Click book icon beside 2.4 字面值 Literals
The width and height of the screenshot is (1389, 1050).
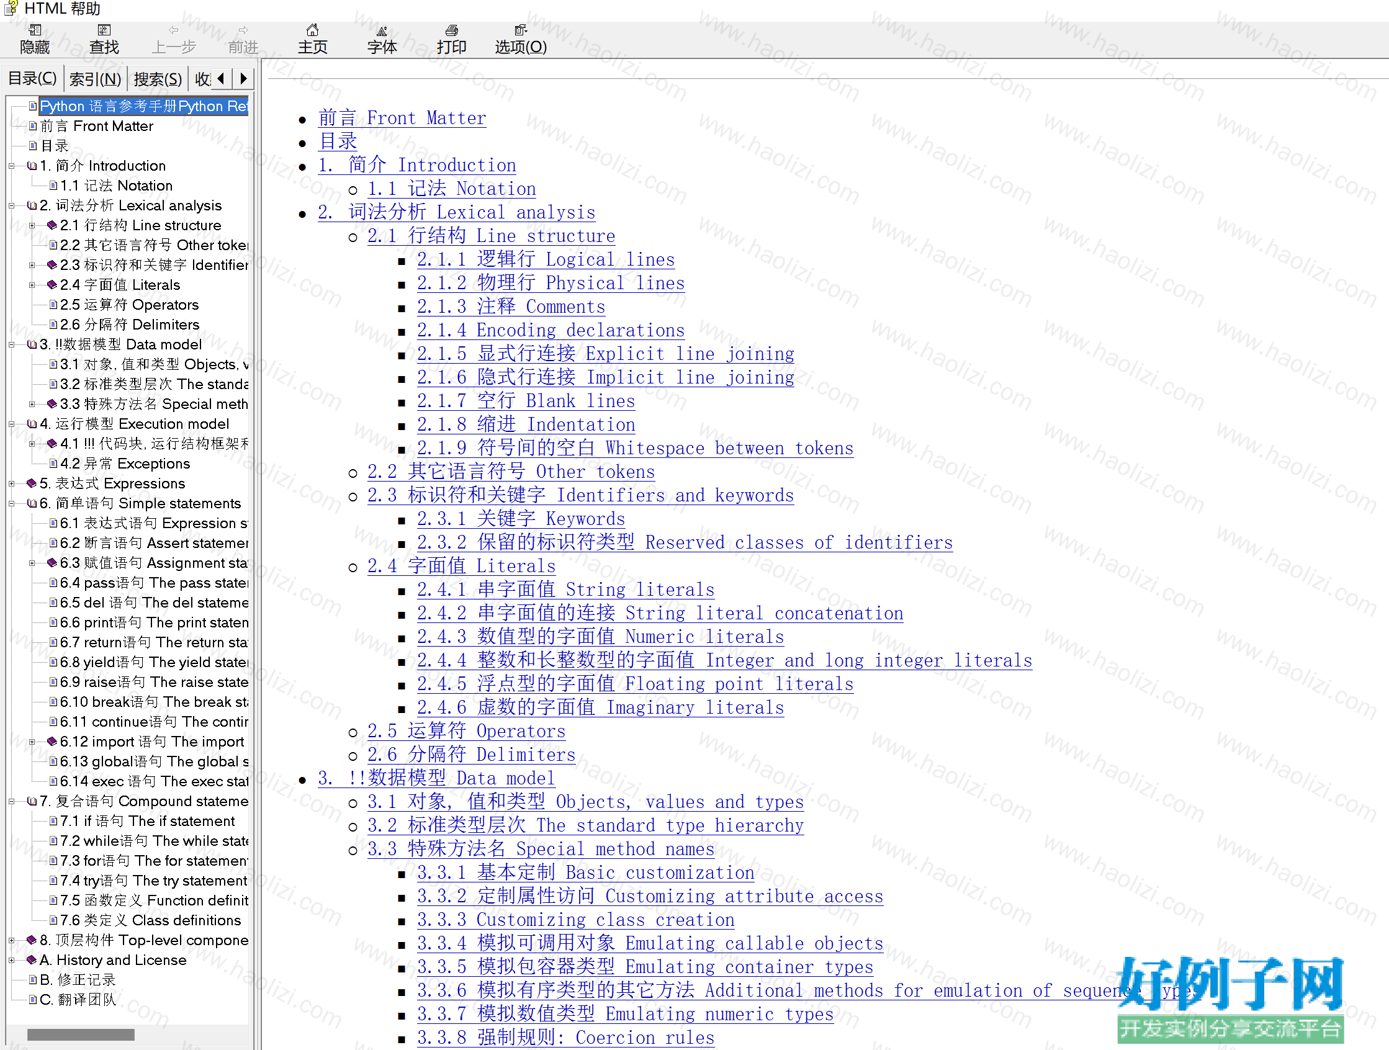[53, 285]
